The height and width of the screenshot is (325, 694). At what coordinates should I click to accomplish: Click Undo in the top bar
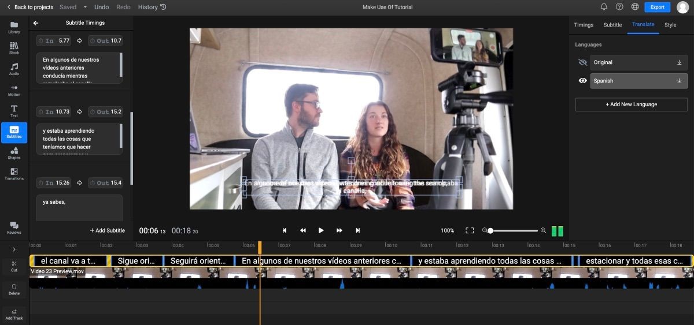pyautogui.click(x=101, y=7)
